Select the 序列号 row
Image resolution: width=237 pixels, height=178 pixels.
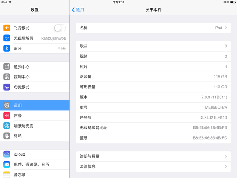153,118
